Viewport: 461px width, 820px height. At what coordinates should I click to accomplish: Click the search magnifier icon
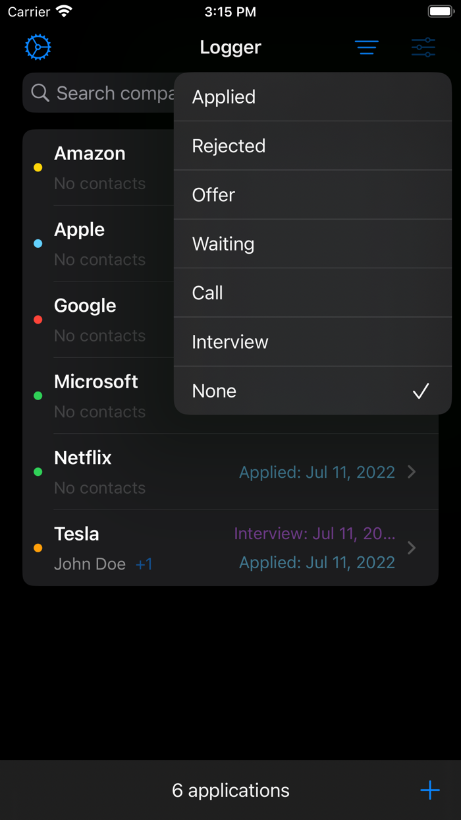[x=40, y=93]
